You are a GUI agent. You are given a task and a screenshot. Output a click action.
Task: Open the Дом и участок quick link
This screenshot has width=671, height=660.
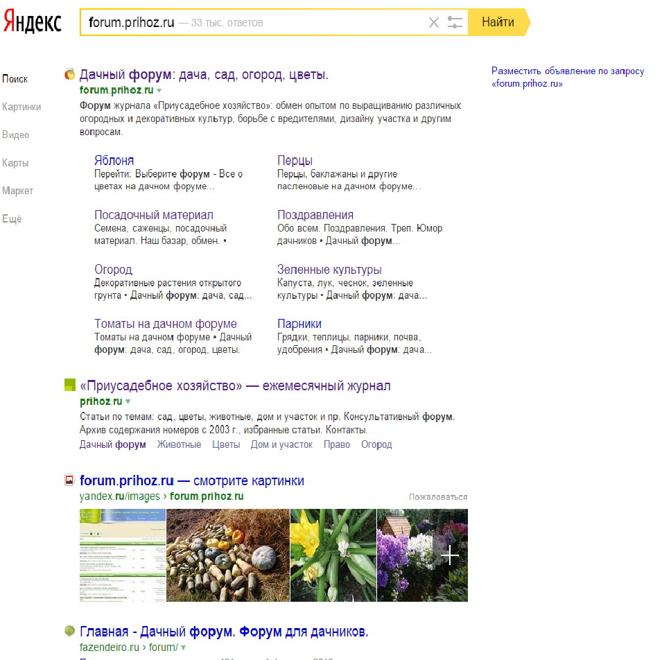tap(281, 444)
